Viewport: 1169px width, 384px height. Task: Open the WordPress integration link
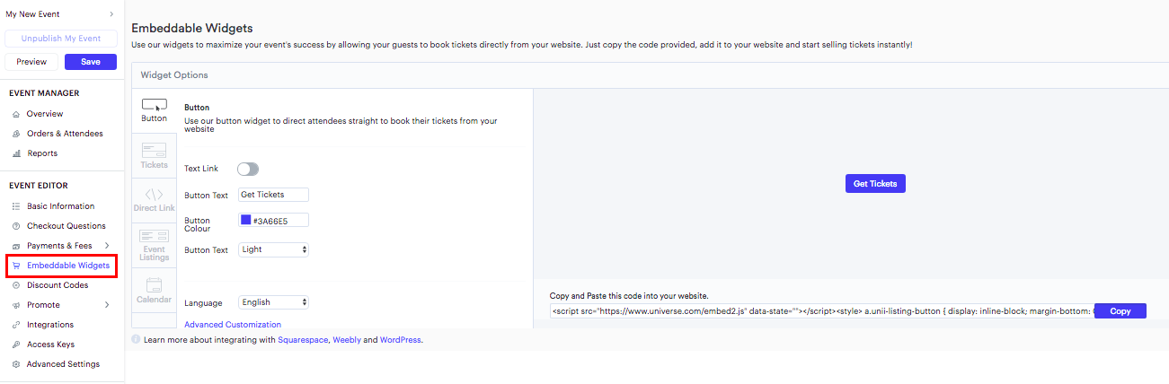pyautogui.click(x=400, y=340)
